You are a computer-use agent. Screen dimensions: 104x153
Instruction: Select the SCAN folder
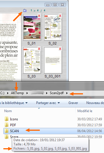(54, 131)
